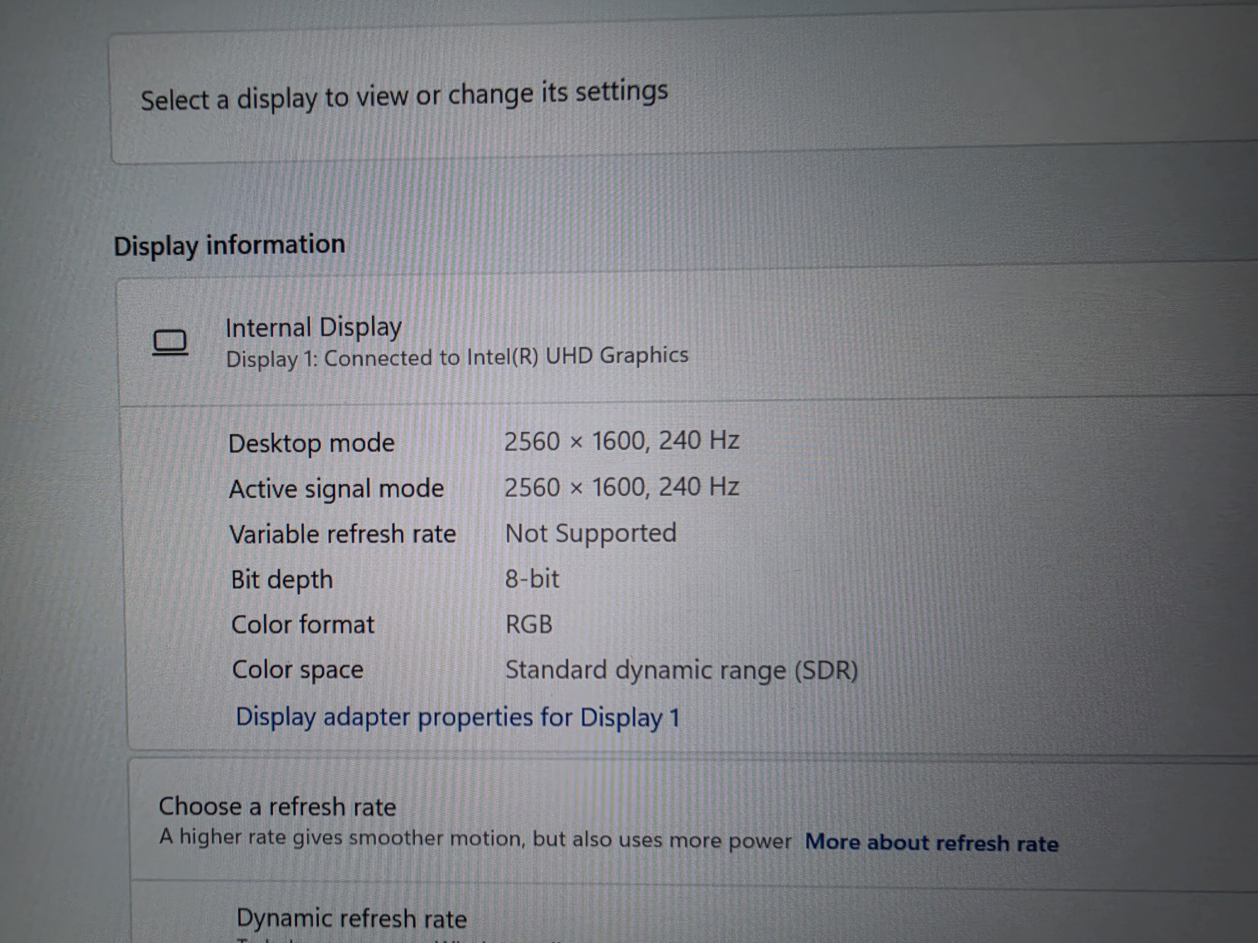Click the laptop icon beside Internal Display
This screenshot has height=943, width=1258.
[x=170, y=342]
